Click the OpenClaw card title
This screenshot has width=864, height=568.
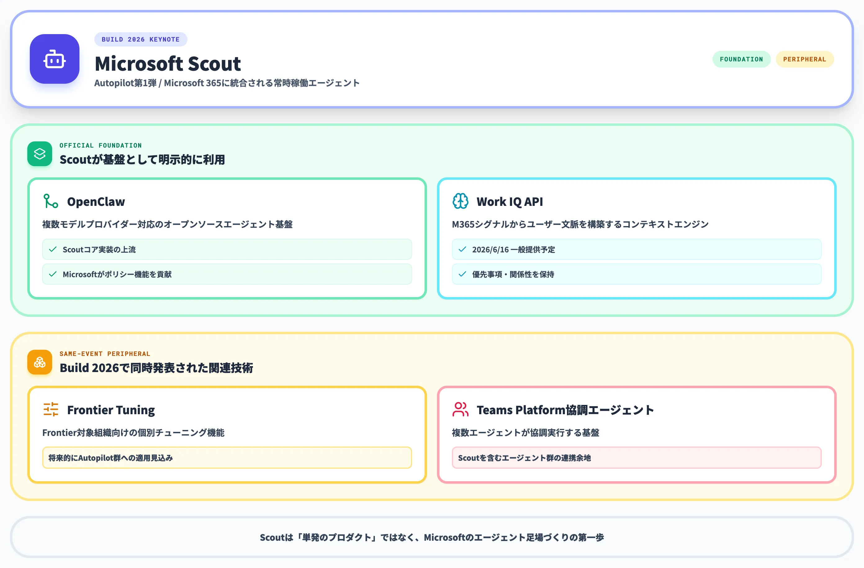pos(96,201)
